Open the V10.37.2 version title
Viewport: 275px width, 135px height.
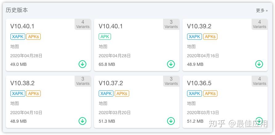click(111, 83)
